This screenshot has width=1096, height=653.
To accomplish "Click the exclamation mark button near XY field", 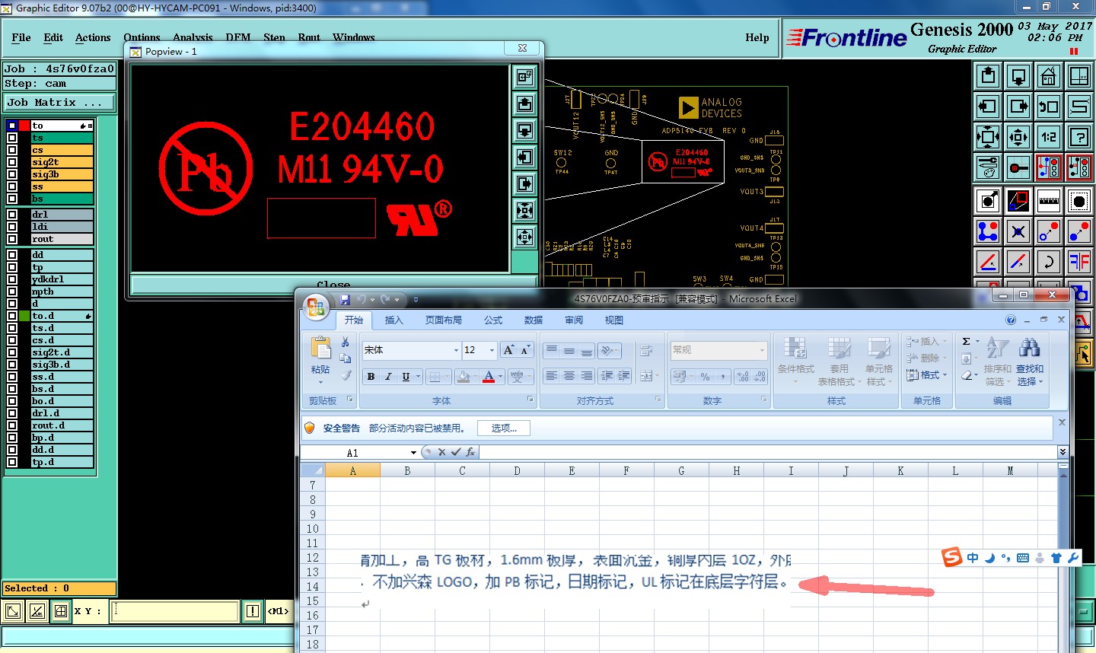I will tap(253, 611).
